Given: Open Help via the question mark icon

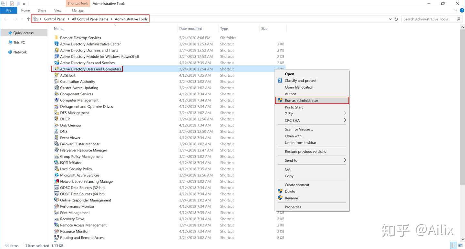Looking at the screenshot, I should (x=461, y=10).
